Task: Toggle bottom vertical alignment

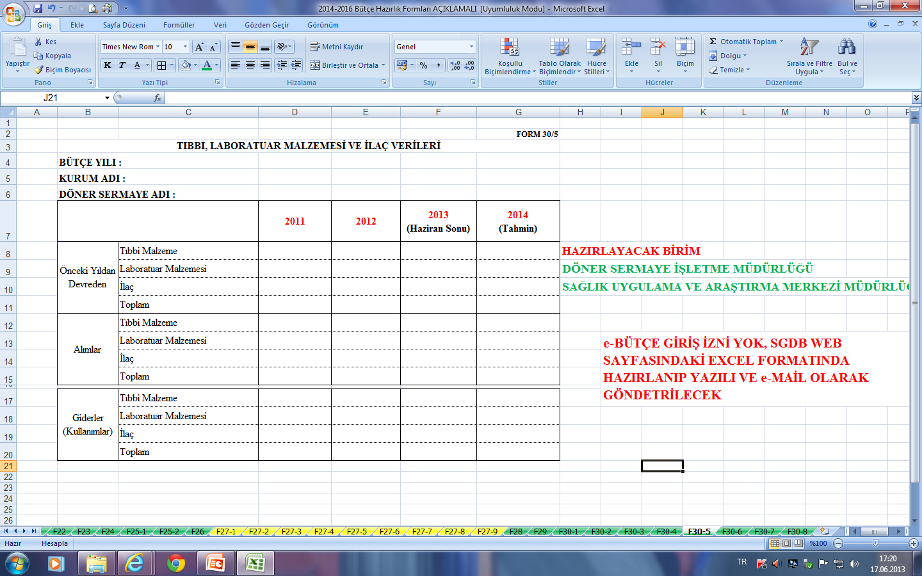Action: point(265,47)
